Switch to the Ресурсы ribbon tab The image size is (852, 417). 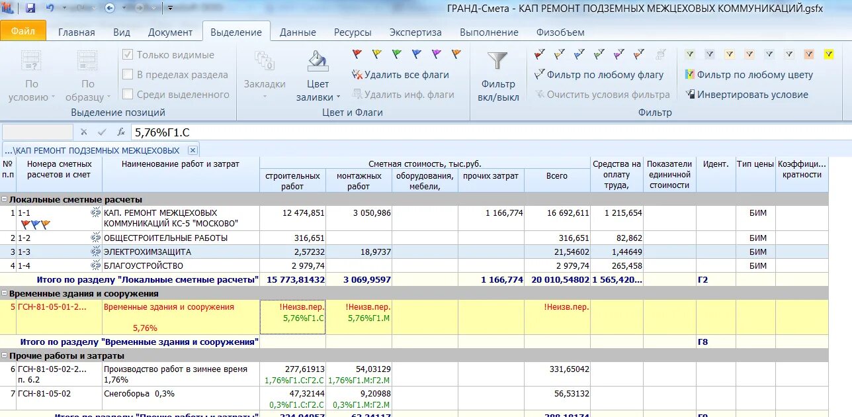[x=353, y=32]
